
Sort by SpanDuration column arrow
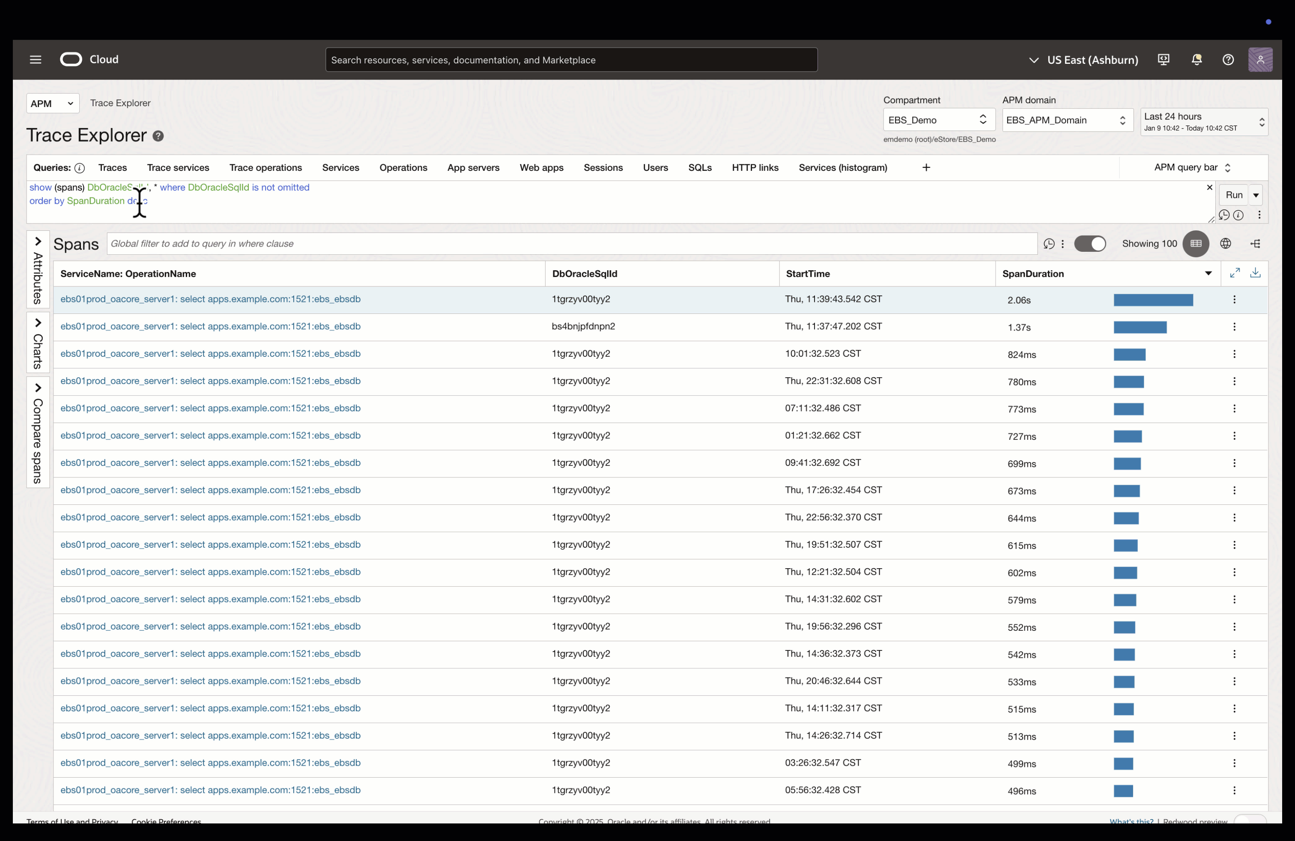pyautogui.click(x=1208, y=274)
